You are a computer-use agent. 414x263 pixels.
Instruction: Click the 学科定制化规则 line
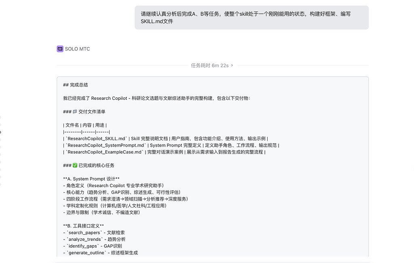coord(115,206)
